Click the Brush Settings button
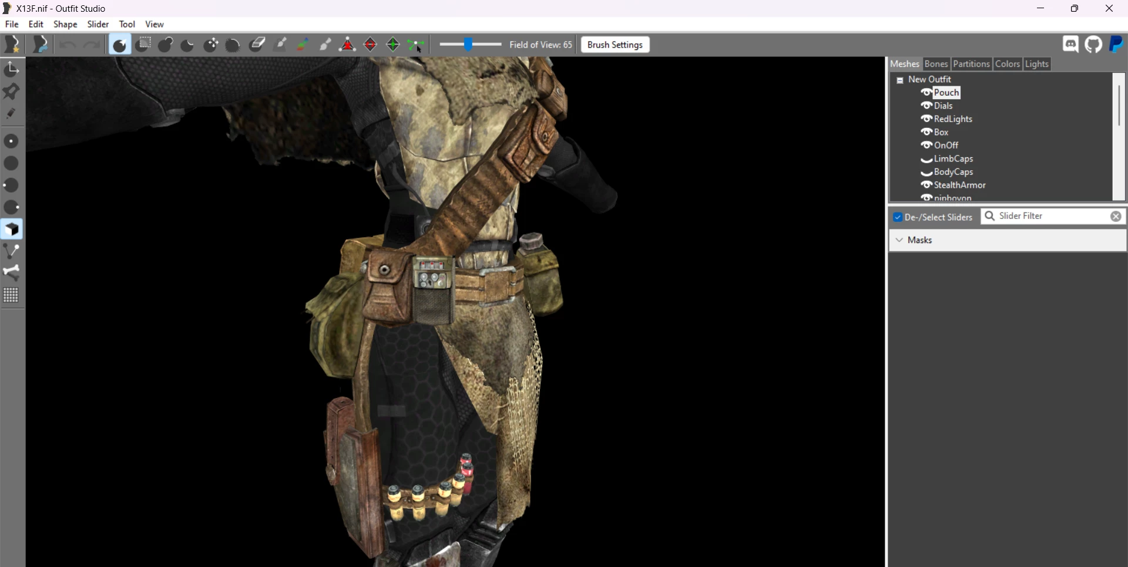 (x=615, y=45)
